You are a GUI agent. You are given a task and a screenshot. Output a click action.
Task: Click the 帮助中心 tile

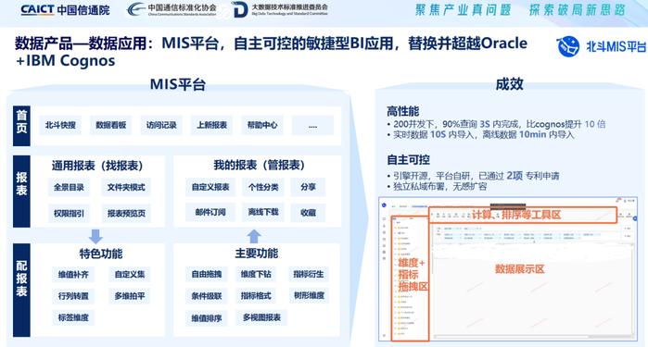click(262, 125)
